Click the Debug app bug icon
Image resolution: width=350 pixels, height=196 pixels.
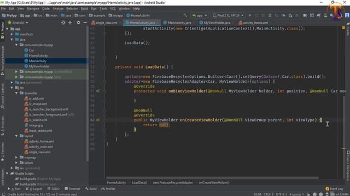tap(270, 15)
